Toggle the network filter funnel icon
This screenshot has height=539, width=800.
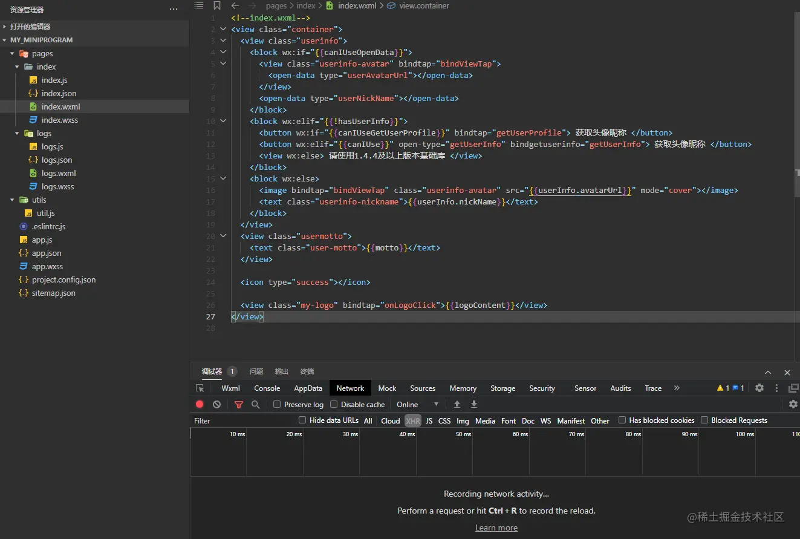[x=239, y=404]
